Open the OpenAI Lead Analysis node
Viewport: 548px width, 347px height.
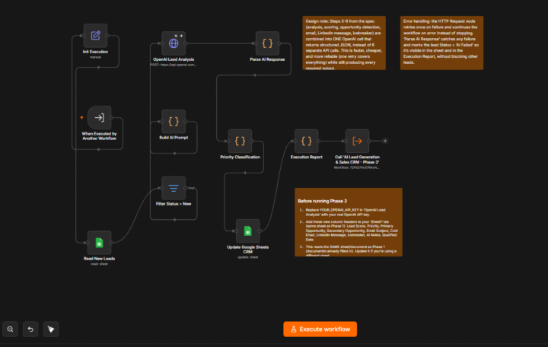tap(174, 43)
